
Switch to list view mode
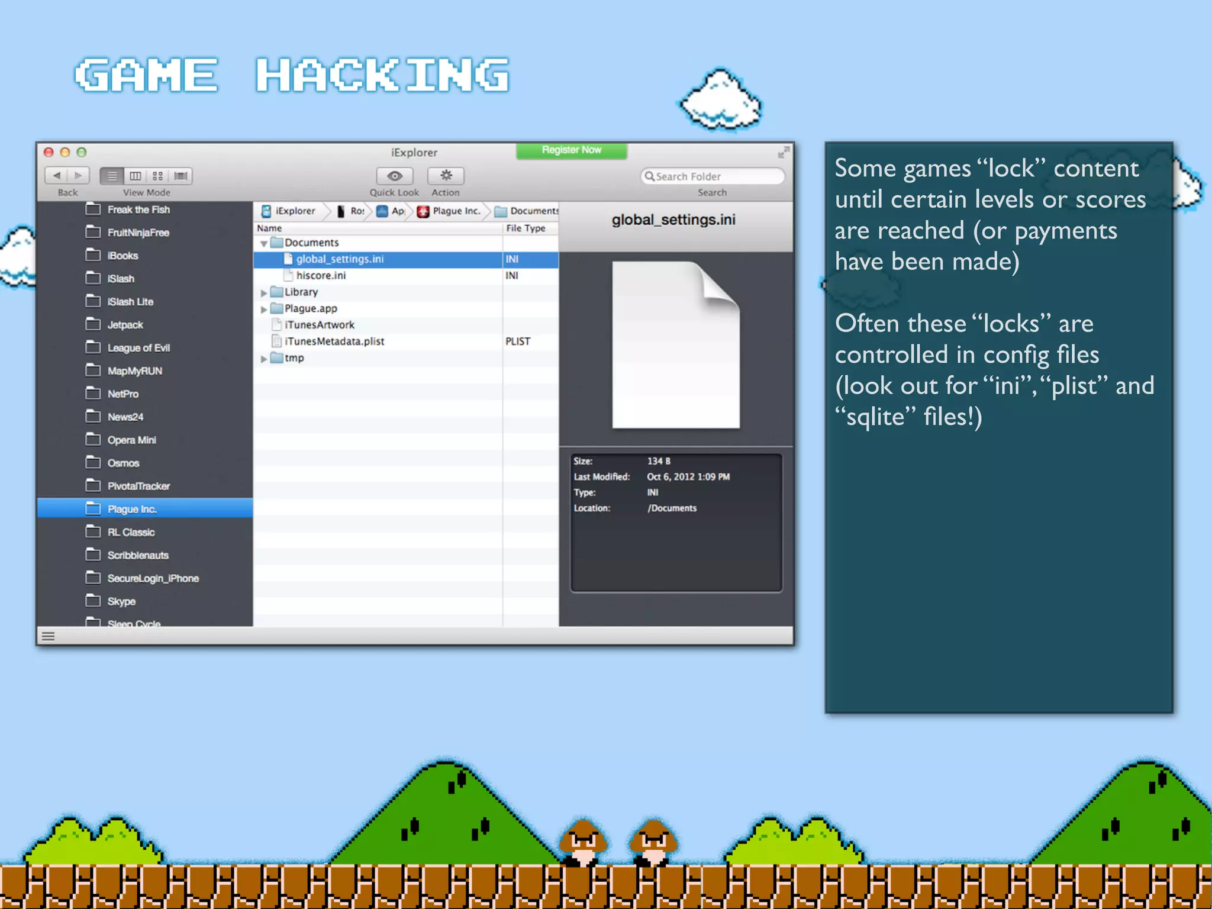pyautogui.click(x=112, y=176)
